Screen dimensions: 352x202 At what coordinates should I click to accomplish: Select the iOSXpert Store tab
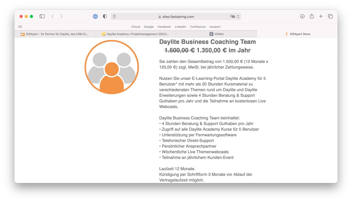point(297,34)
